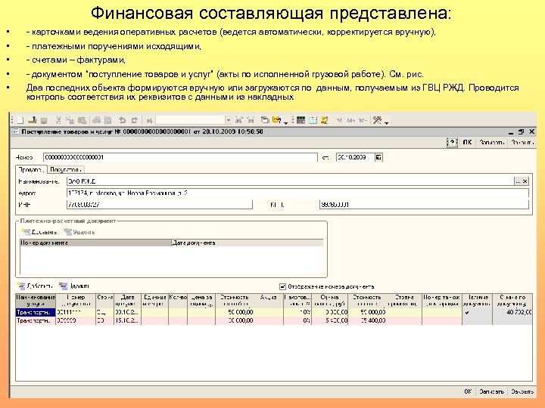Click the Open file toolbar icon
This screenshot has height=408, width=545.
(x=32, y=120)
